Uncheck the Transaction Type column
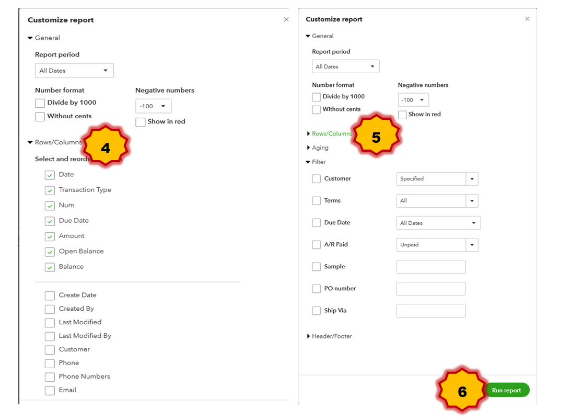The height and width of the screenshot is (420, 571). click(x=50, y=190)
